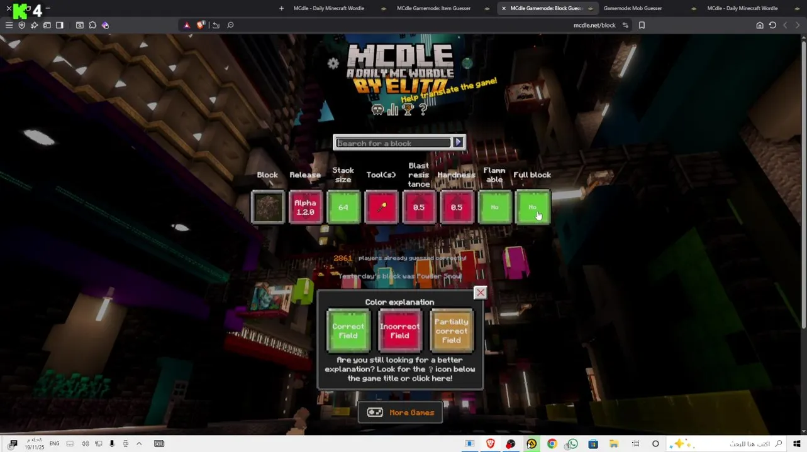This screenshot has height=452, width=807.
Task: Click the guessed block thumbnail tile
Action: [267, 207]
